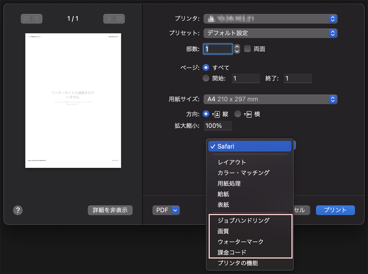This screenshot has height=274, width=368.
Task: Select the すべて pages radio button
Action: point(206,68)
